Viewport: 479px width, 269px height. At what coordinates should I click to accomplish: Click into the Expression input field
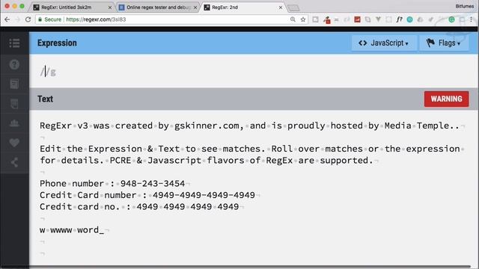point(254,72)
